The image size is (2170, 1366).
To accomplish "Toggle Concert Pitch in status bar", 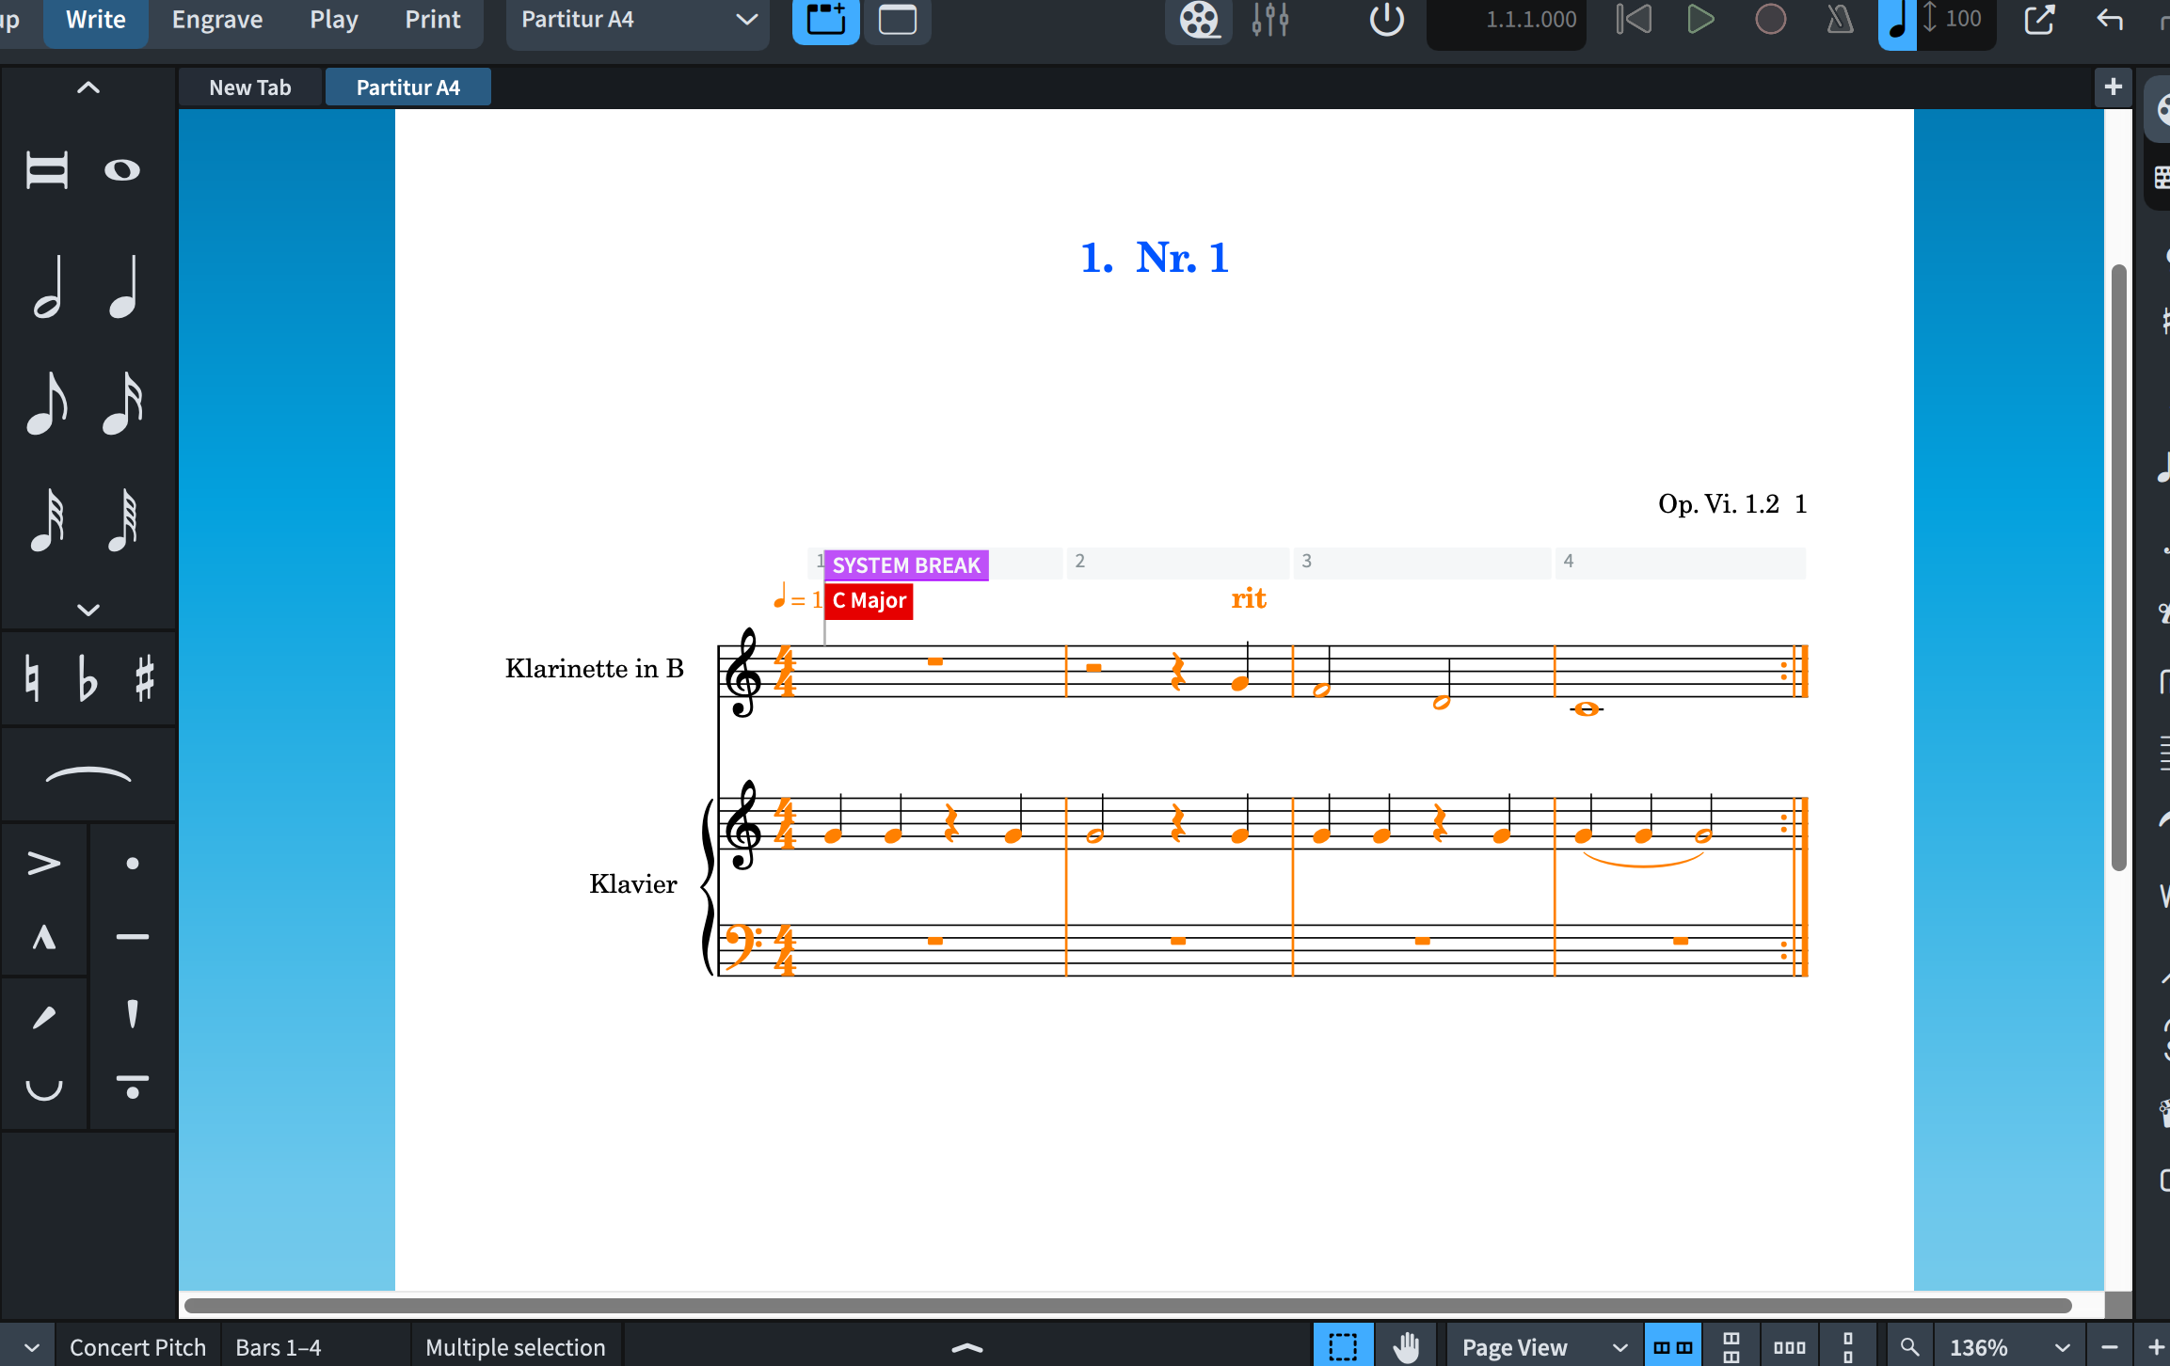I will coord(137,1347).
